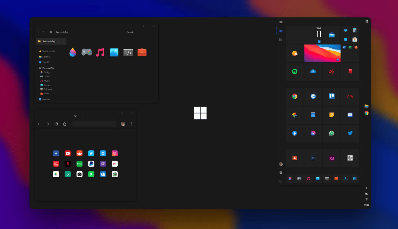The width and height of the screenshot is (398, 229).
Task: Open the Netflix shortcut in browser
Action: [x=68, y=164]
